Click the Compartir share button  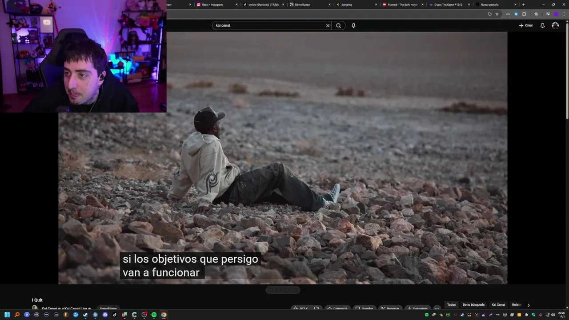pos(337,308)
